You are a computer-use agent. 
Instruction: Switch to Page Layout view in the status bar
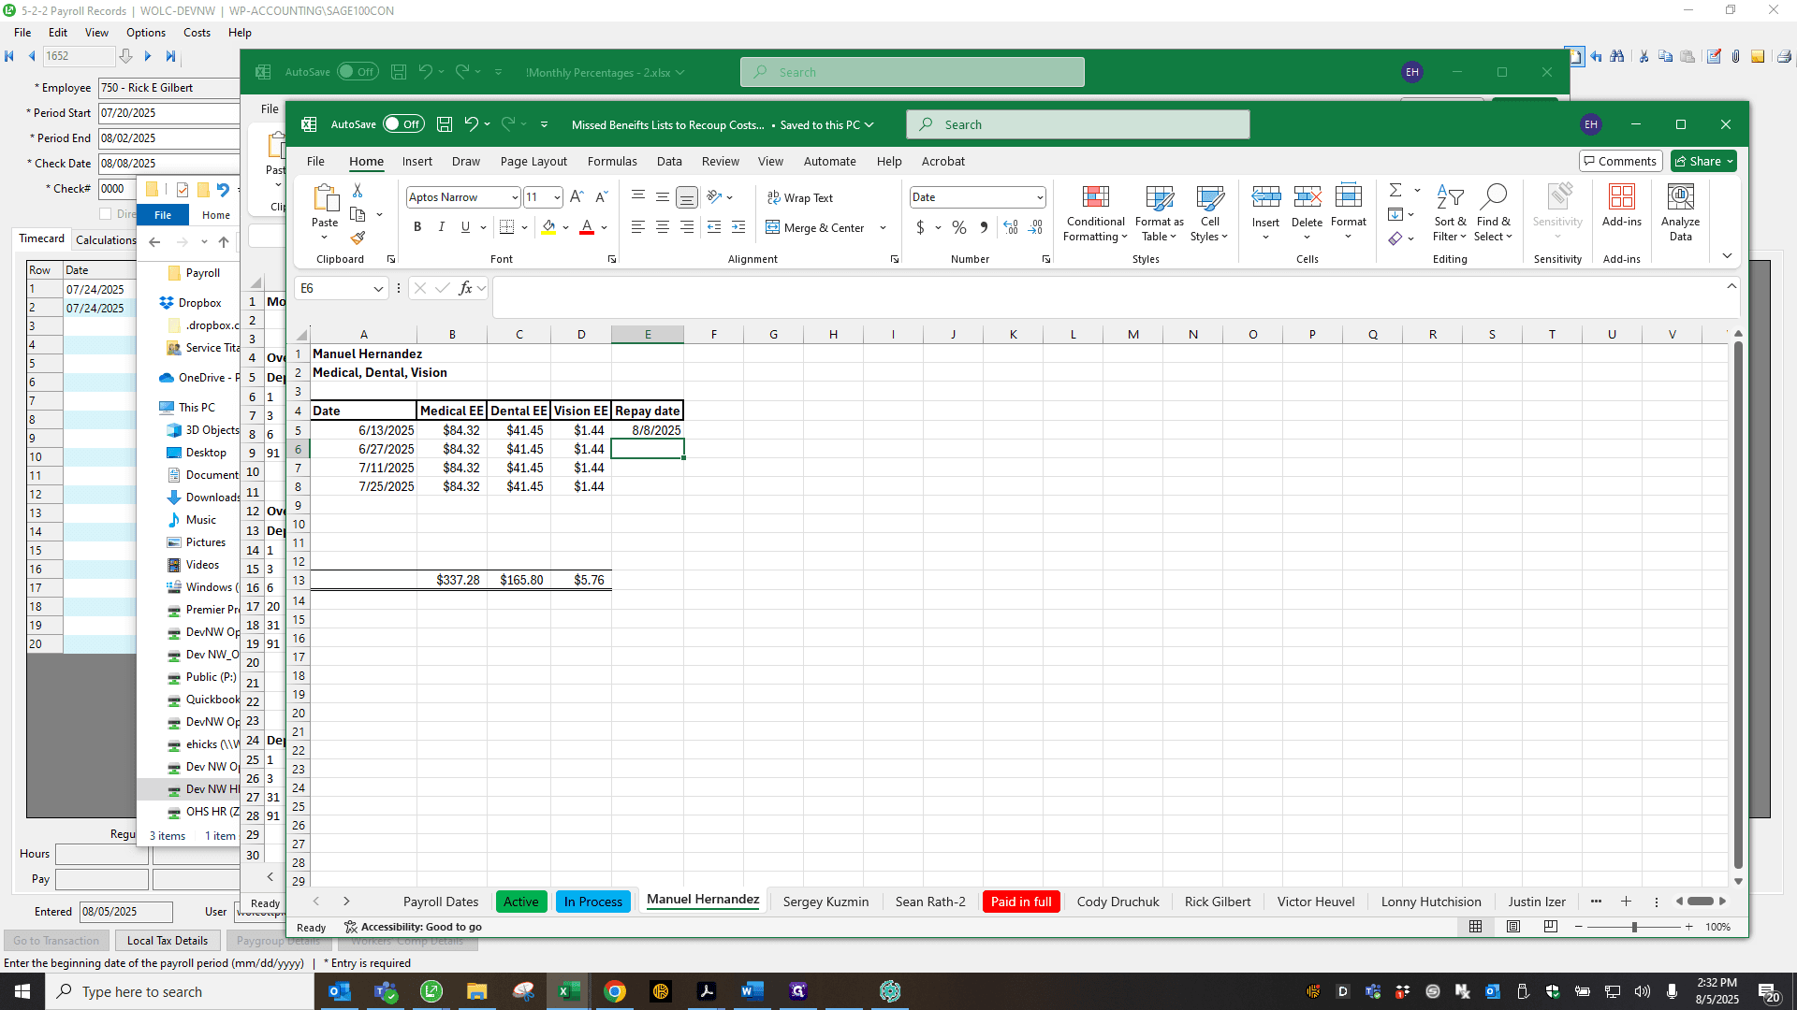click(x=1513, y=927)
